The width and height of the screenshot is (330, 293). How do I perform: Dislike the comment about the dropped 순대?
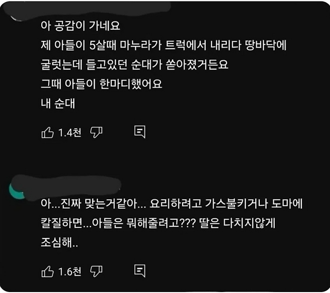(96, 132)
